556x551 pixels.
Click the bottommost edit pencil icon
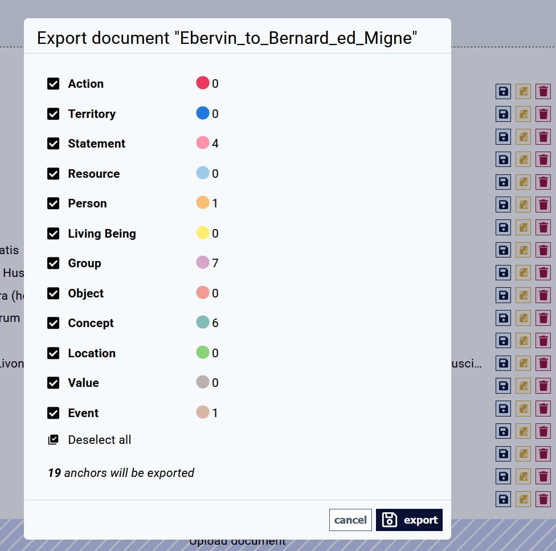click(x=523, y=499)
